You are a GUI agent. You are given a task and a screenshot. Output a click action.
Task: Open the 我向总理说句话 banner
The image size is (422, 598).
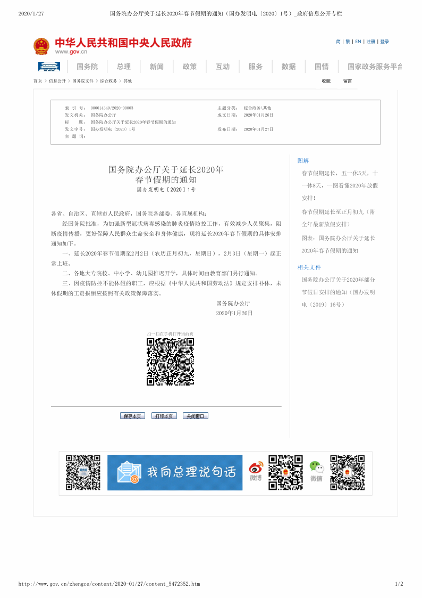[x=175, y=472]
